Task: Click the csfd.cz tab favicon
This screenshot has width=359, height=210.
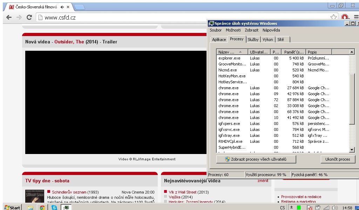Action: [x=12, y=7]
